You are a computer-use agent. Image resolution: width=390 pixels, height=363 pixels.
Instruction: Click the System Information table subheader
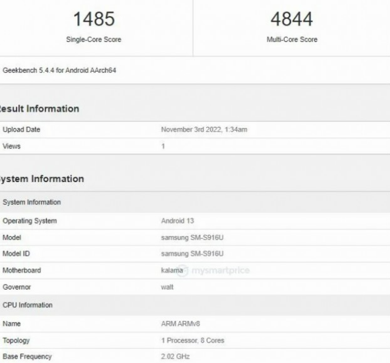point(32,202)
